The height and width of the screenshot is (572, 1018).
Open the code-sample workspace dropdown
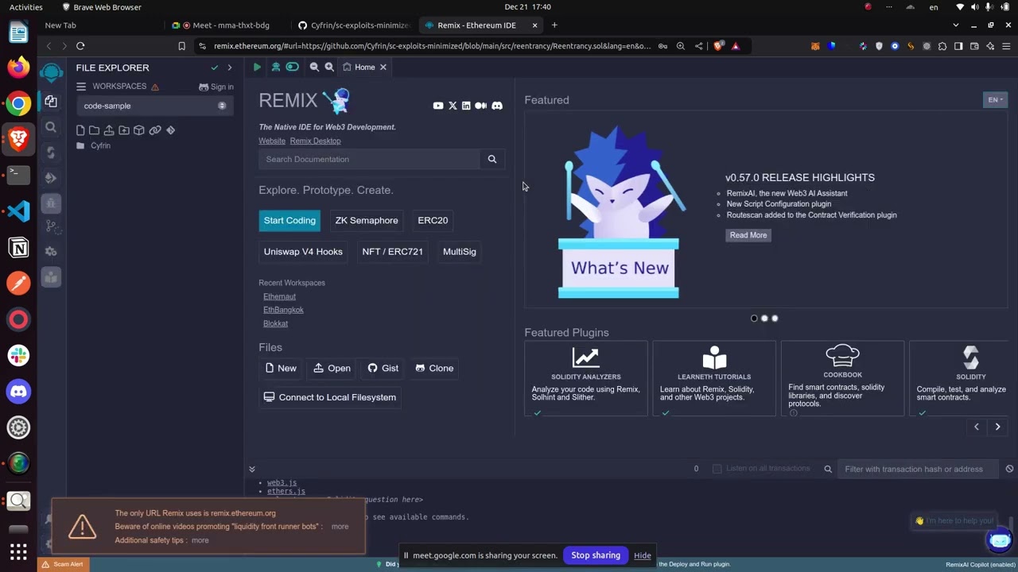155,106
